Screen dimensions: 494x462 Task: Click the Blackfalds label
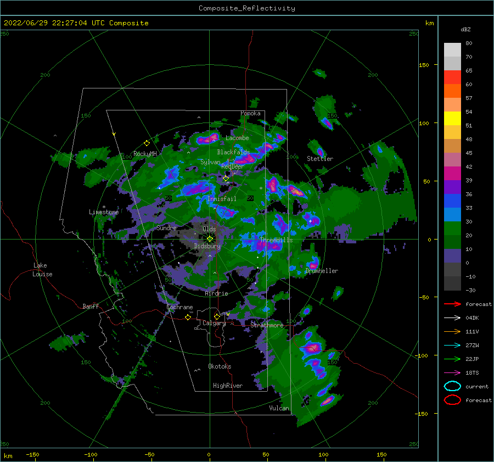(233, 152)
